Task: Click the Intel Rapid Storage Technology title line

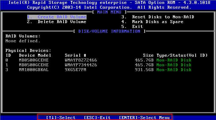Action: [x=109, y=3]
